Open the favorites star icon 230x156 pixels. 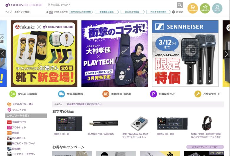205,8
